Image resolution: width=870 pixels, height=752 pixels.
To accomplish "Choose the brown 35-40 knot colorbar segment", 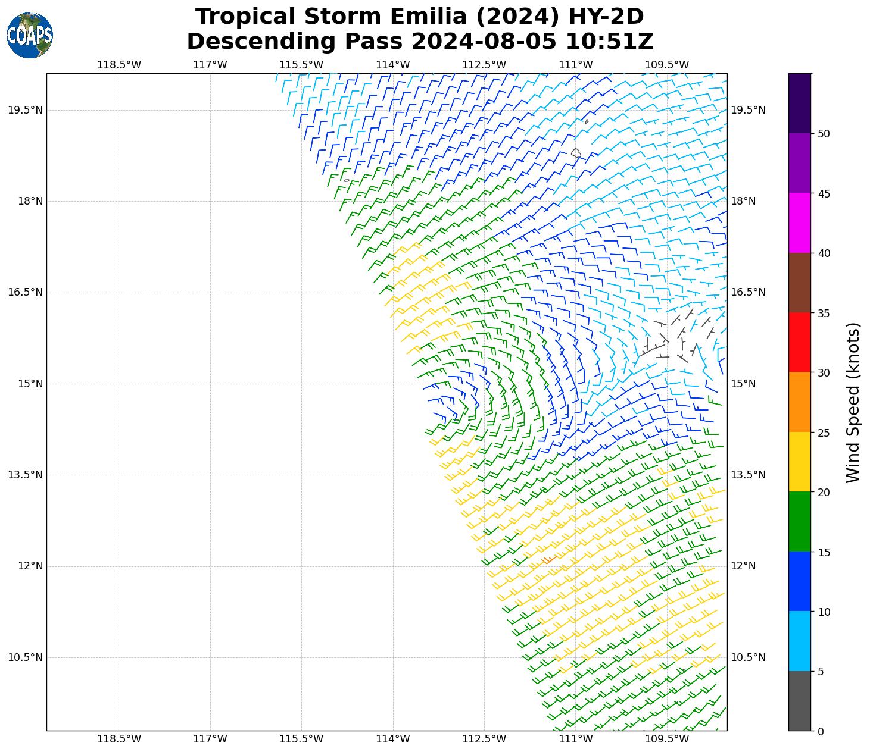I will pyautogui.click(x=799, y=283).
